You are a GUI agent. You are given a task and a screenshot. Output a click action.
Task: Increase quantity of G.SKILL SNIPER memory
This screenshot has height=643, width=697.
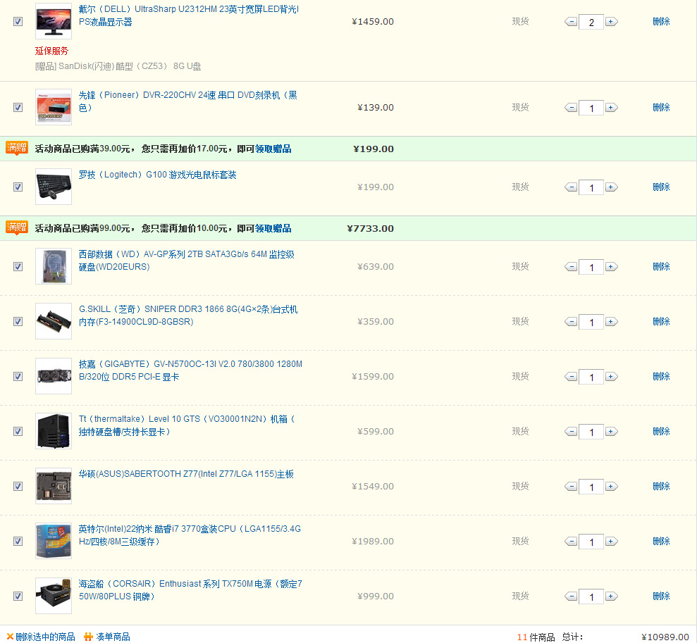pyautogui.click(x=612, y=321)
